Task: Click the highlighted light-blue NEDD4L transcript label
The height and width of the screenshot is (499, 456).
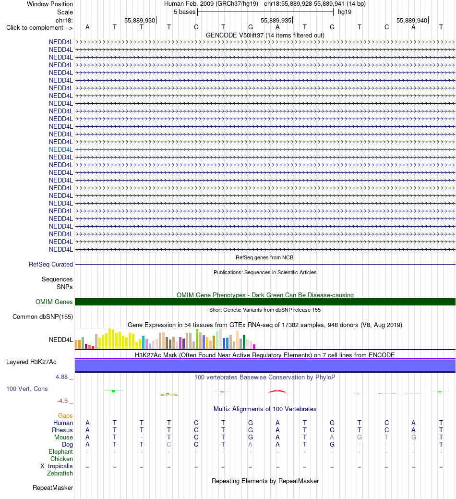Action: click(x=61, y=149)
